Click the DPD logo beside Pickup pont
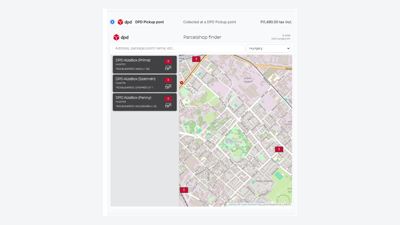Viewport: 400px width, 225px height. point(124,22)
